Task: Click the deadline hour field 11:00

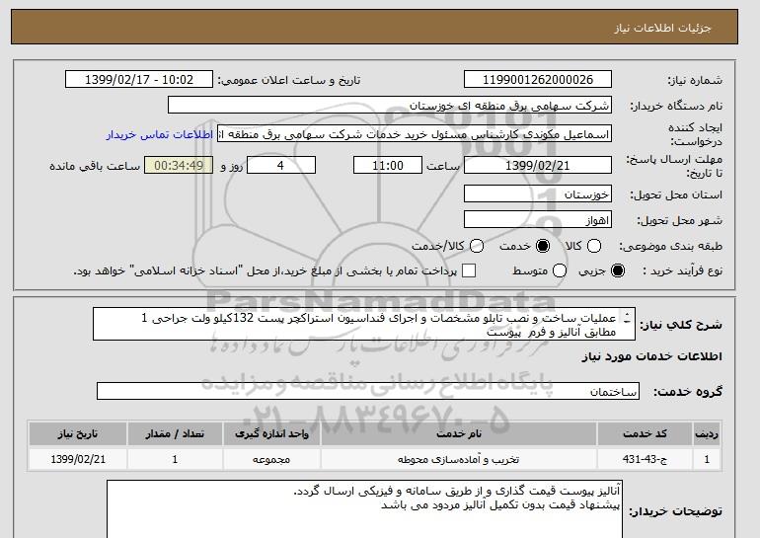Action: click(388, 165)
